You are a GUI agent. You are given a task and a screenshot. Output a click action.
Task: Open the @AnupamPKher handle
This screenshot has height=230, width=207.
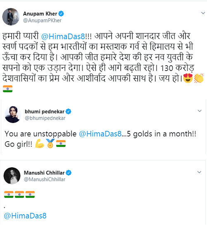pyautogui.click(x=42, y=21)
